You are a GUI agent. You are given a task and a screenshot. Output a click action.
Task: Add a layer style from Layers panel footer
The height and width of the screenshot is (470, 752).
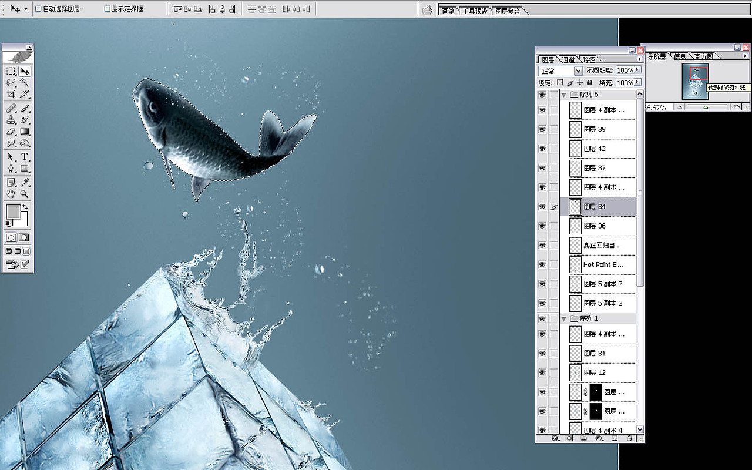coord(554,438)
